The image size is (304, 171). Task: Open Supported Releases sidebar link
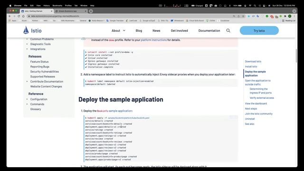42,76
